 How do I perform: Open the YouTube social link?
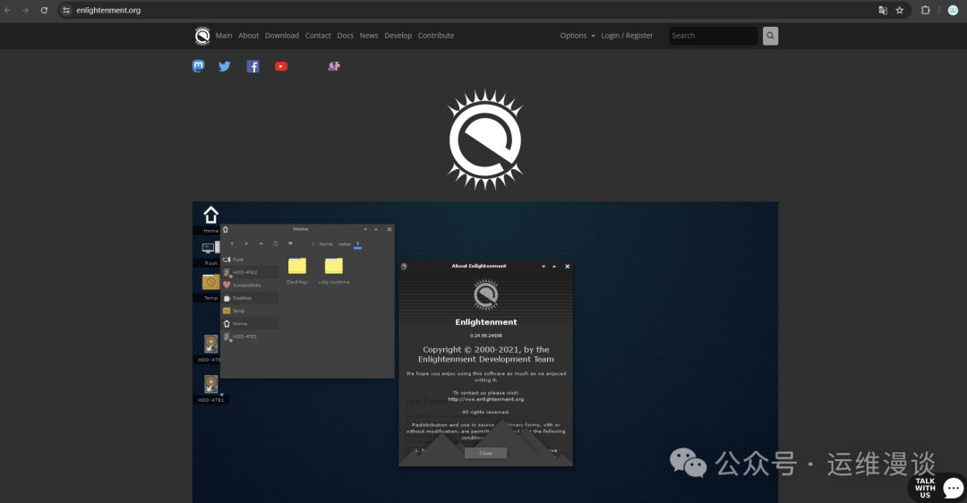pyautogui.click(x=280, y=66)
